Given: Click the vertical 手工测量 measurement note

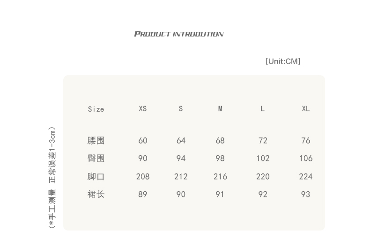Looking at the screenshot, I should point(52,178).
